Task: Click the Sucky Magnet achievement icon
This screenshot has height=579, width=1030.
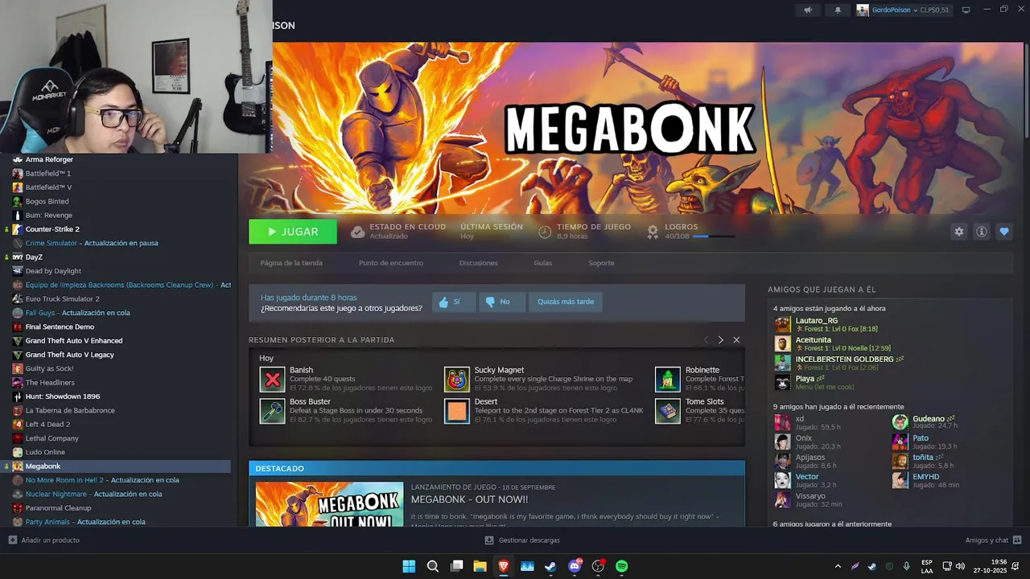Action: 457,379
